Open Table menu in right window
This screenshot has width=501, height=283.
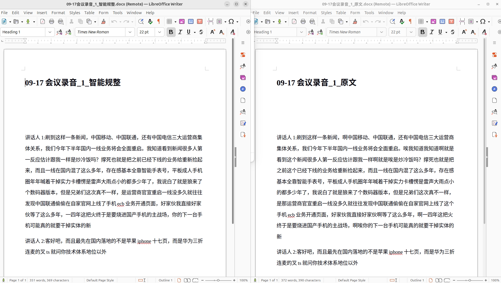click(341, 13)
